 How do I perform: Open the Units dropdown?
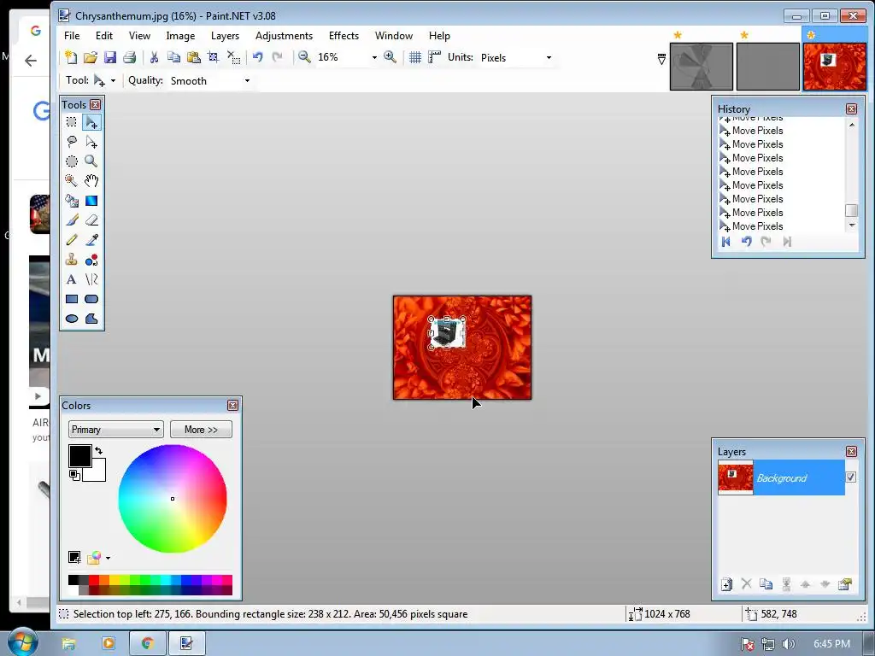pyautogui.click(x=549, y=57)
